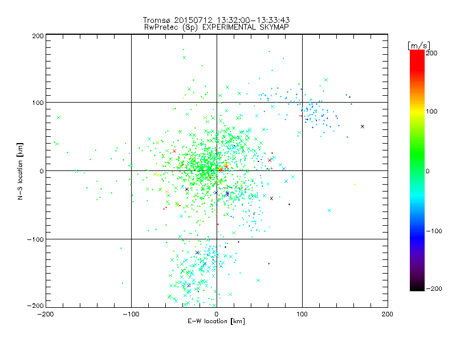Viewport: 456px width, 342px height.
Task: Click the x-axis tick label '-100'
Action: point(131,314)
